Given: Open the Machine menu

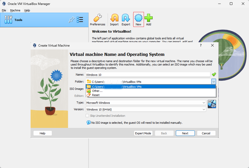Looking at the screenshot, I should (15, 10).
